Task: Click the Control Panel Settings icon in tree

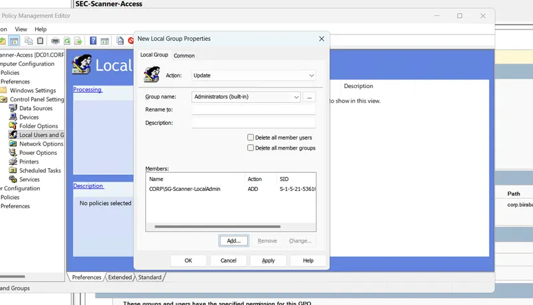Action: tap(4, 99)
